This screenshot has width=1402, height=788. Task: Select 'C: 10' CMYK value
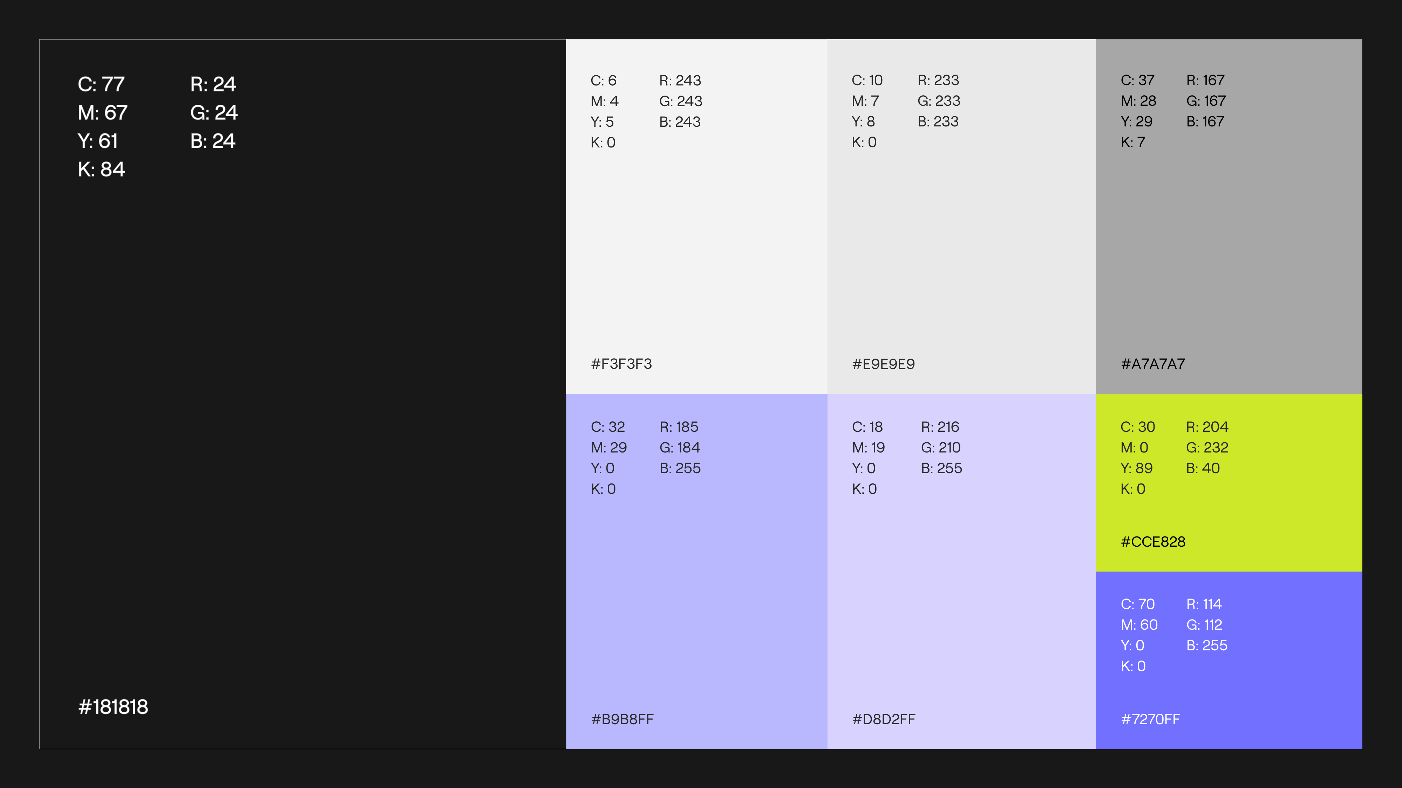pos(867,80)
